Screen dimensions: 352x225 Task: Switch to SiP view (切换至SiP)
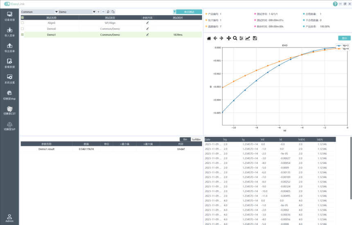pyautogui.click(x=9, y=126)
